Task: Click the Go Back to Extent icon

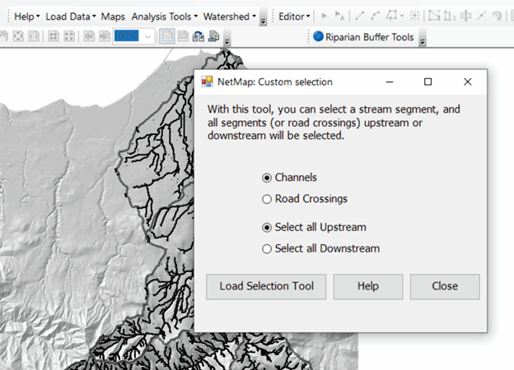Action: click(x=89, y=36)
